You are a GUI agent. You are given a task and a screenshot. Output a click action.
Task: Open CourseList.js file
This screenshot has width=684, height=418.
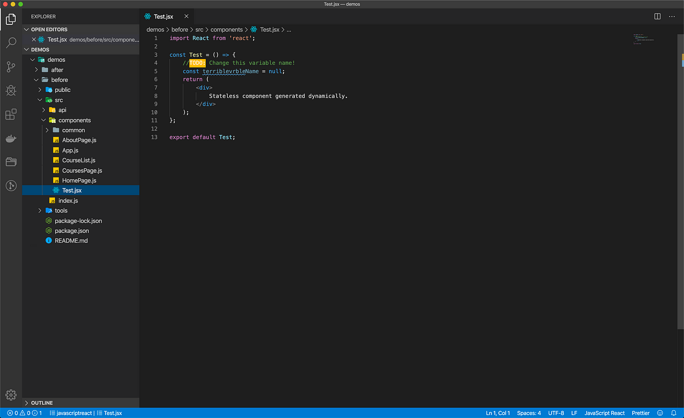click(x=81, y=160)
